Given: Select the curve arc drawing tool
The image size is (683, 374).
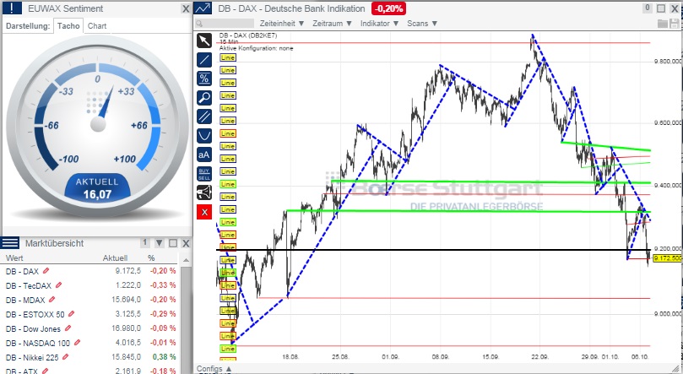Looking at the screenshot, I should [204, 136].
